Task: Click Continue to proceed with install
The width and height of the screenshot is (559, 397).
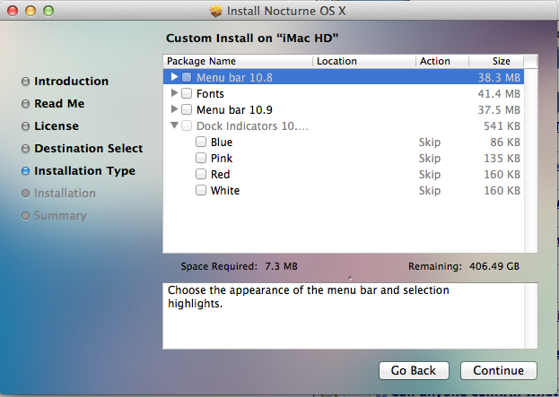Action: (x=498, y=371)
